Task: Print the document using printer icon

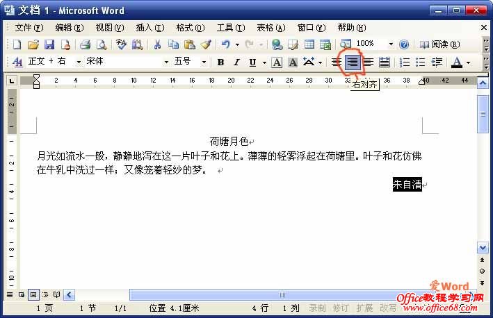Action: coord(85,44)
